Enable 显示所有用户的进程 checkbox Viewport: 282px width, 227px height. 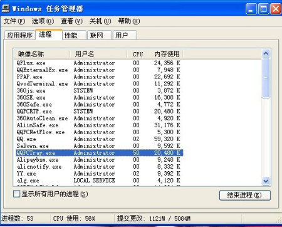pyautogui.click(x=16, y=194)
